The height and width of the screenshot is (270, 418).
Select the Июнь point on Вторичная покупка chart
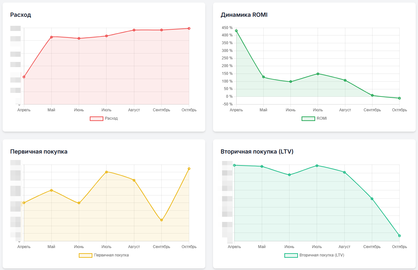pyautogui.click(x=290, y=175)
